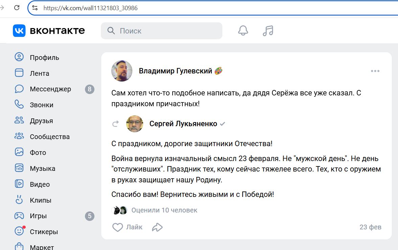Viewport: 398px width, 250px height.
Task: Click the repost icon beside Сергей Лукьяненко
Action: click(x=115, y=124)
